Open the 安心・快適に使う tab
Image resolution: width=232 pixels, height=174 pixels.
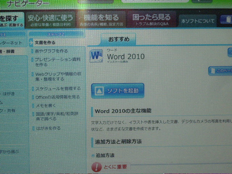click(x=50, y=20)
